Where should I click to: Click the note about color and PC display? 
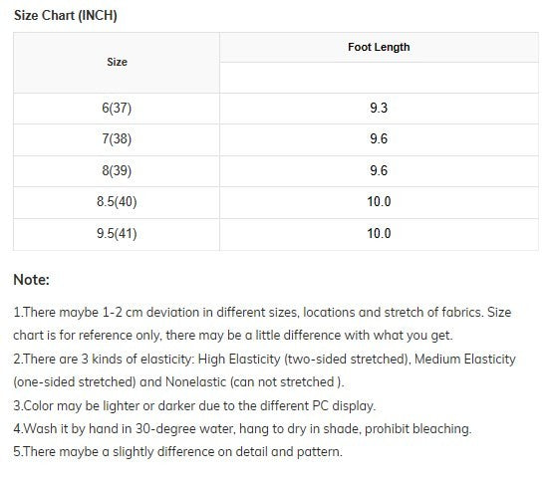pyautogui.click(x=194, y=406)
